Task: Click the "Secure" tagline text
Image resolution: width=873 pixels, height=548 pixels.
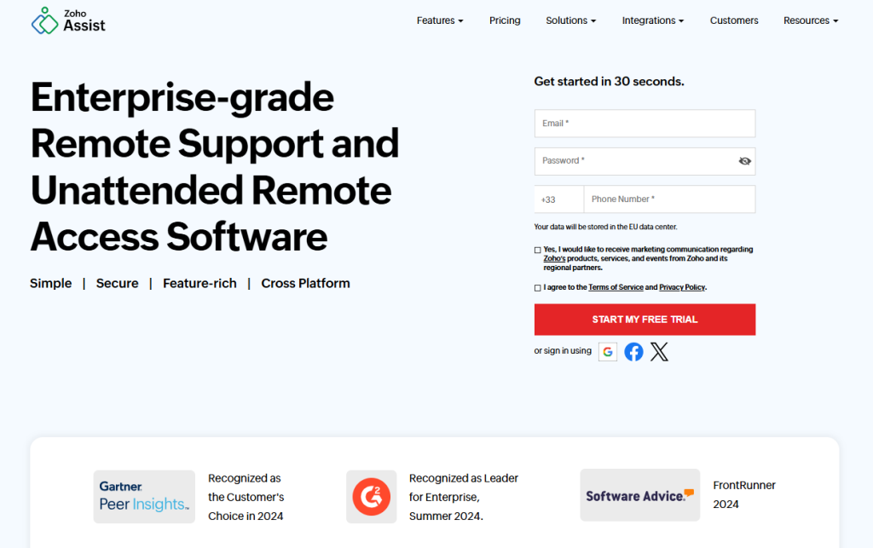Action: point(117,283)
